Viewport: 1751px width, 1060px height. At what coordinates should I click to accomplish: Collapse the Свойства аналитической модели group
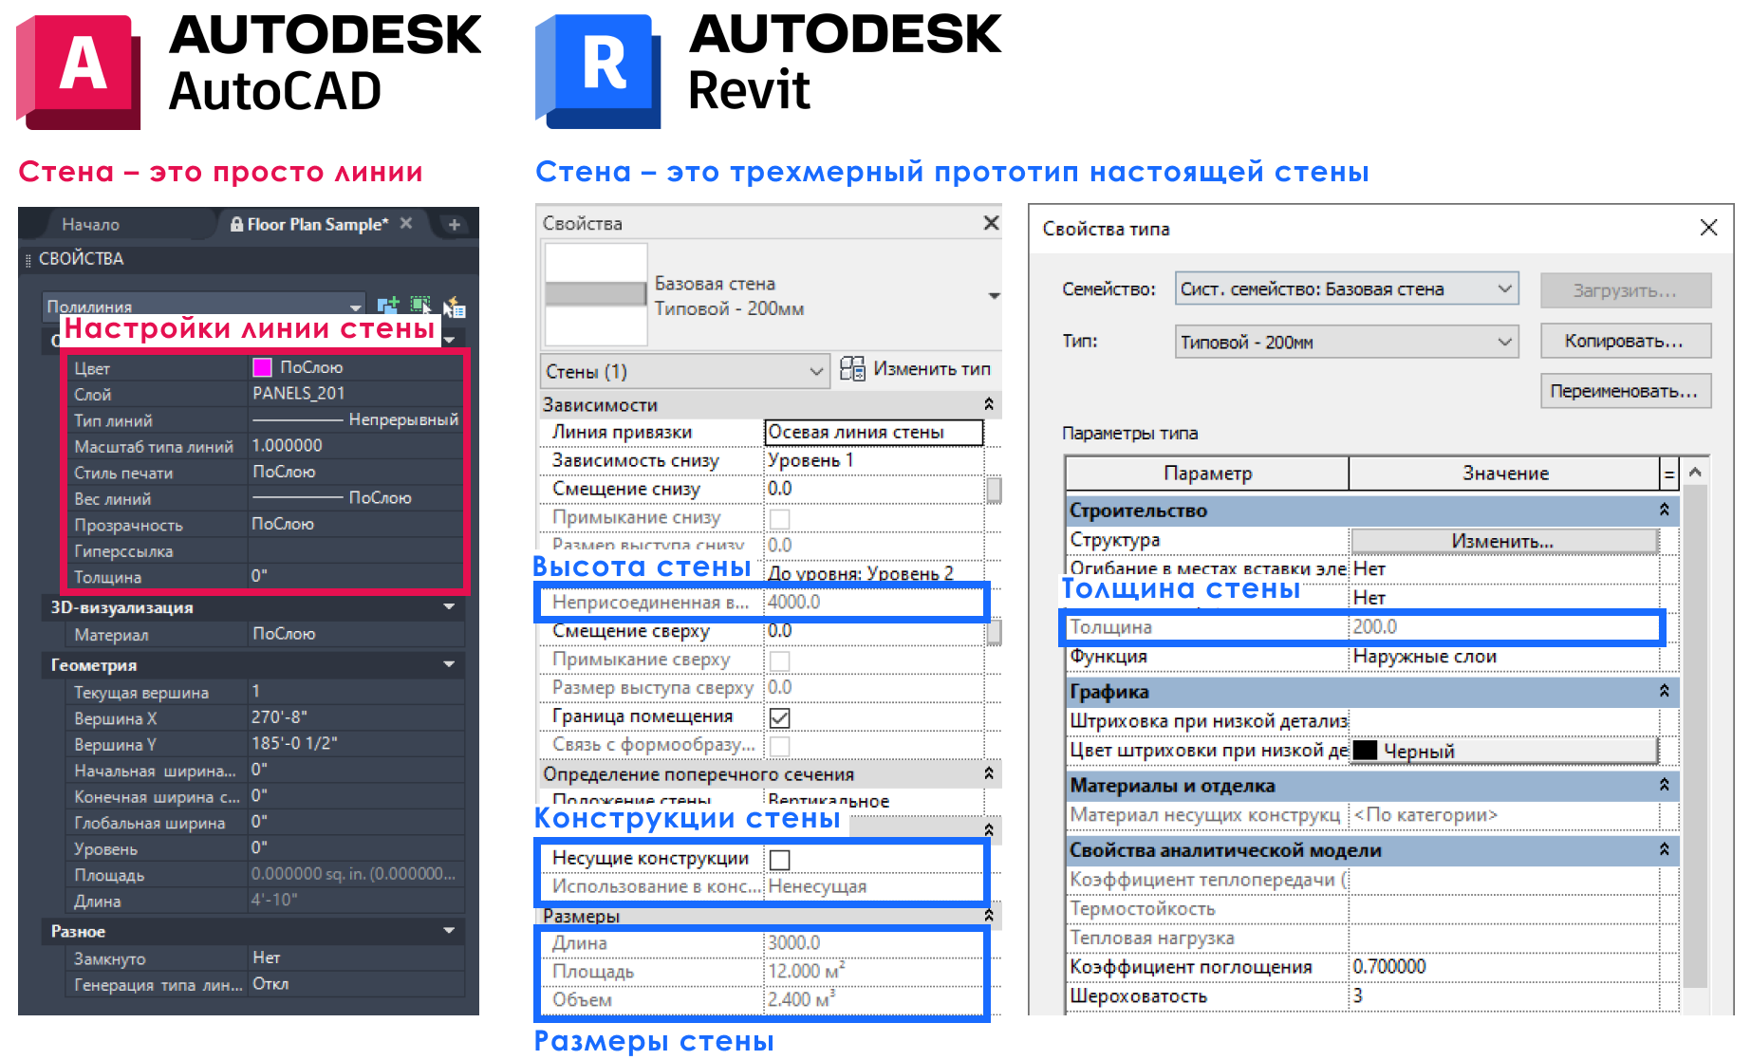pyautogui.click(x=1664, y=849)
